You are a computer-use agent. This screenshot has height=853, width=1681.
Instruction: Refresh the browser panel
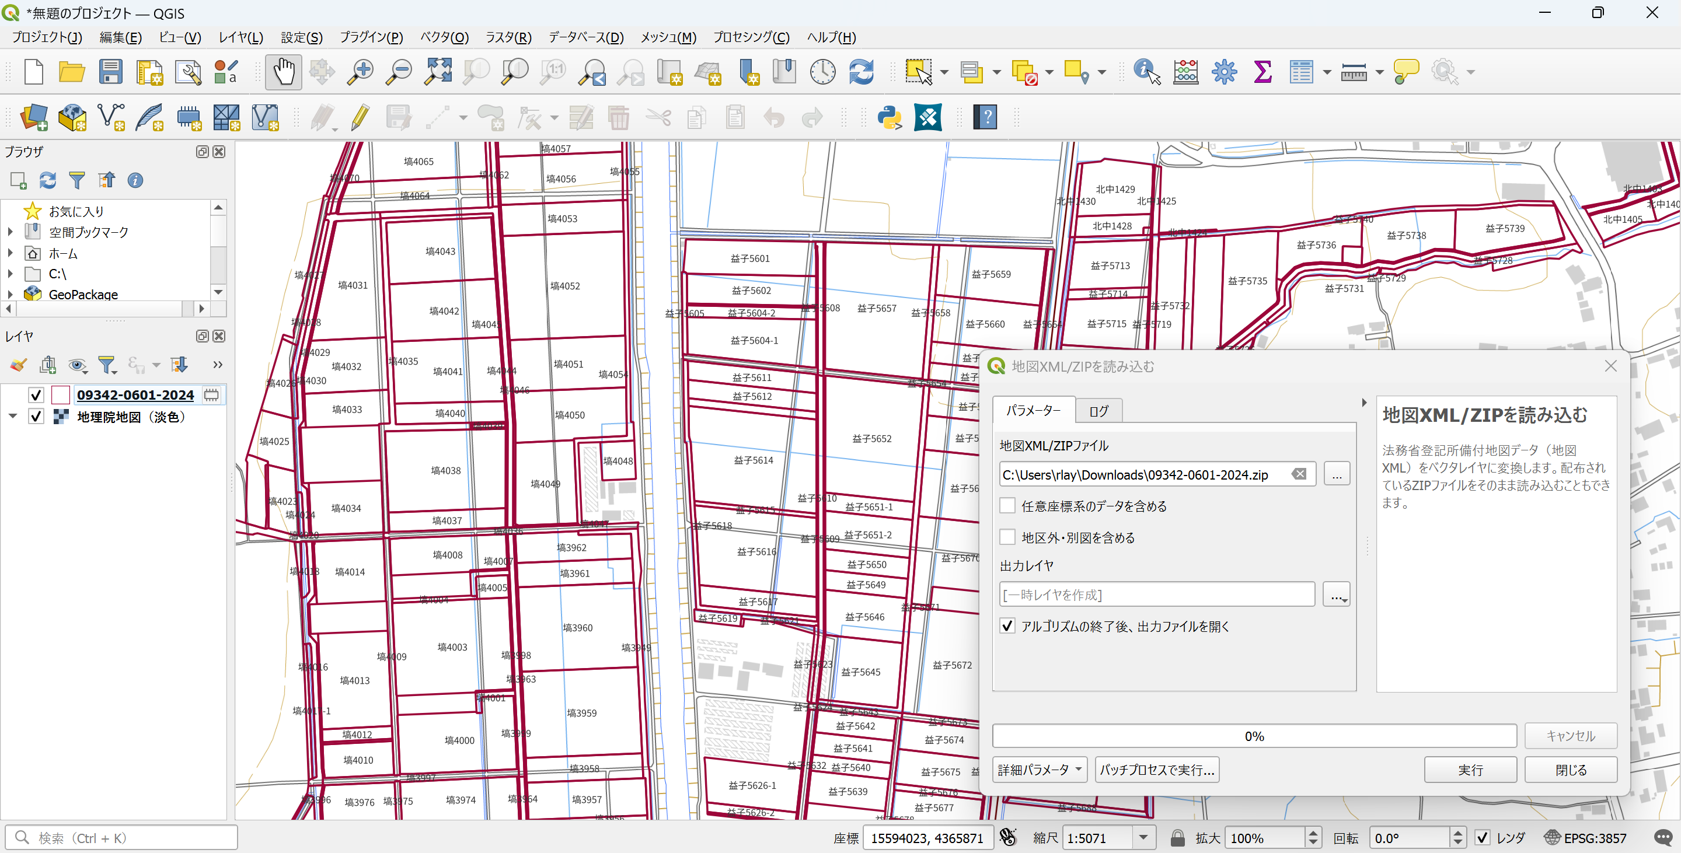(48, 180)
